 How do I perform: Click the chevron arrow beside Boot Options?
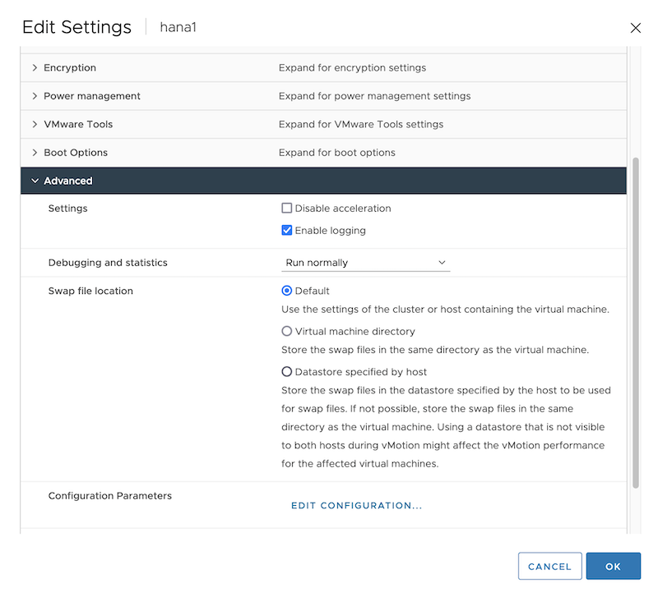[x=35, y=153]
